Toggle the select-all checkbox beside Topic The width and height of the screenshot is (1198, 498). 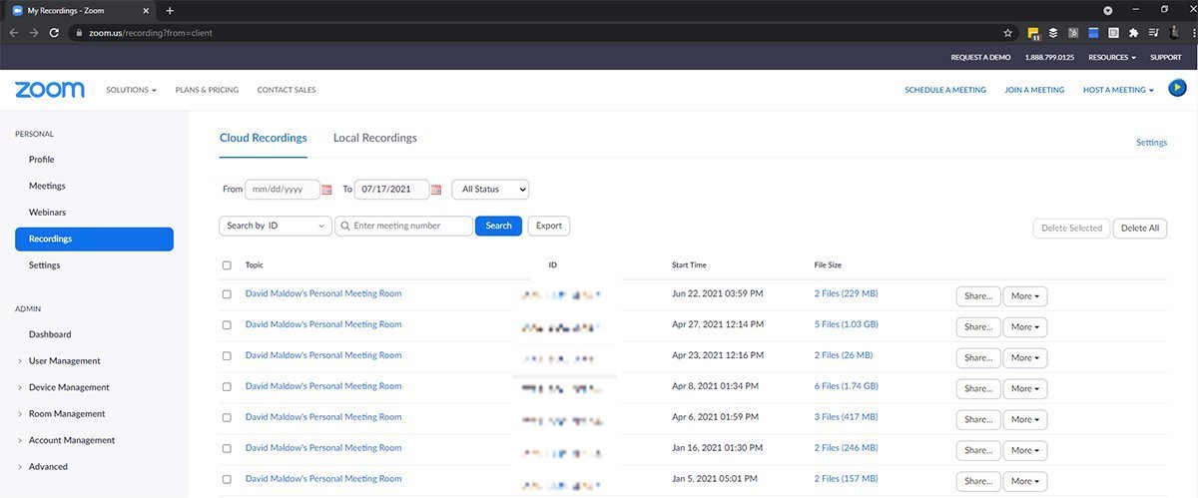tap(227, 264)
